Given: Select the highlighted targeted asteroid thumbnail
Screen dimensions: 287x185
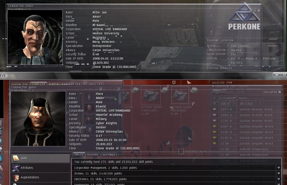Looking at the screenshot, I should (x=180, y=95).
